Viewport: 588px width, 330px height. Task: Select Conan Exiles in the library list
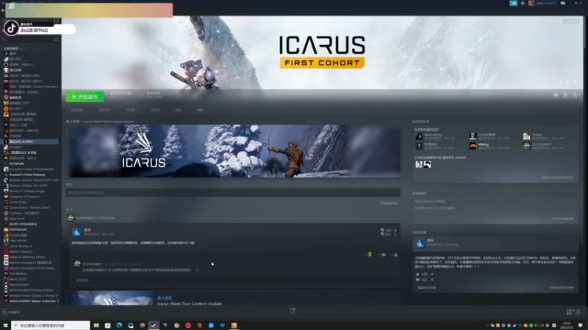pos(18,202)
